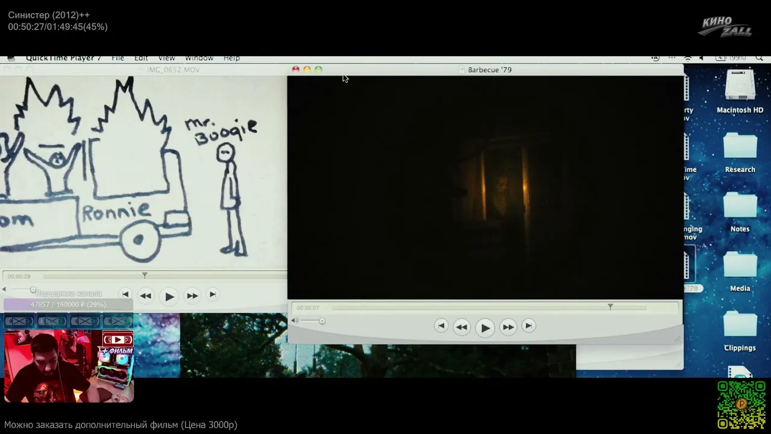
Task: Click the IMG_0652.MOV time readout 00:00:29
Action: coord(19,277)
